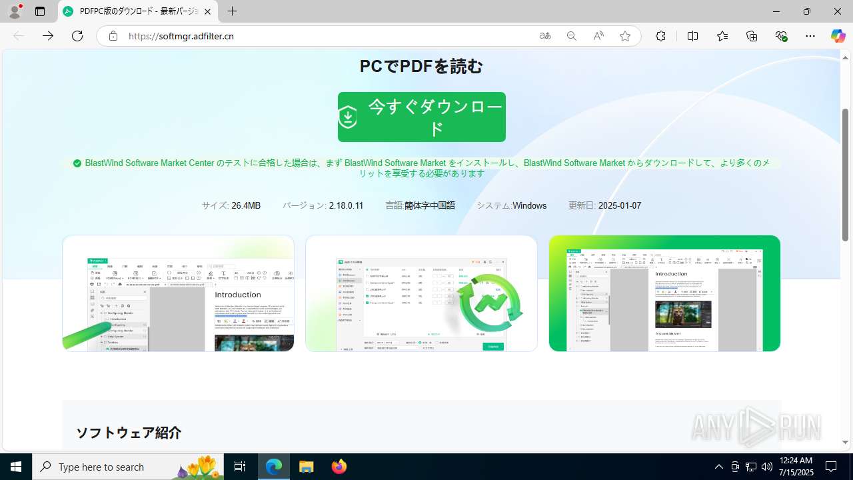This screenshot has width=853, height=480.
Task: Start Read Aloud from address bar
Action: coord(598,36)
